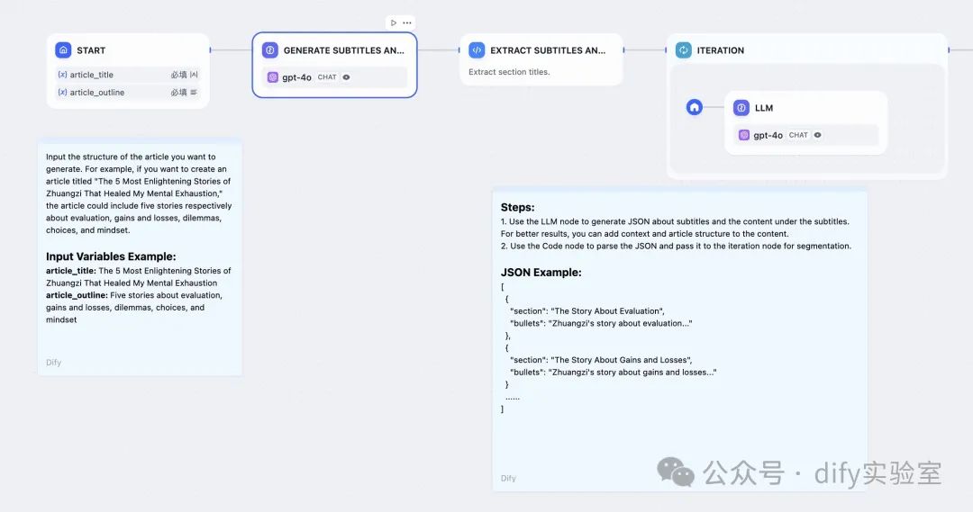Click gpt-4o model icon in Generate Subtitles node
The image size is (973, 512).
click(x=273, y=77)
